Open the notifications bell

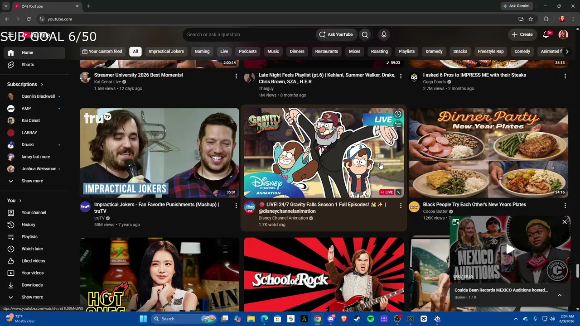click(x=546, y=34)
